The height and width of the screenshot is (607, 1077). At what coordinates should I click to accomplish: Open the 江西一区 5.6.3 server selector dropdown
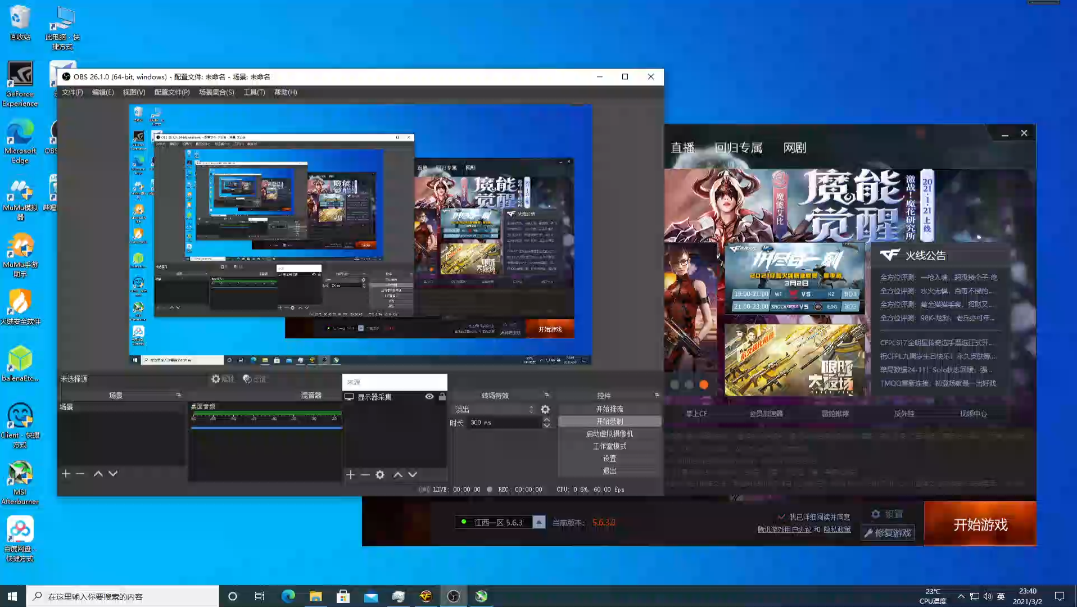538,523
